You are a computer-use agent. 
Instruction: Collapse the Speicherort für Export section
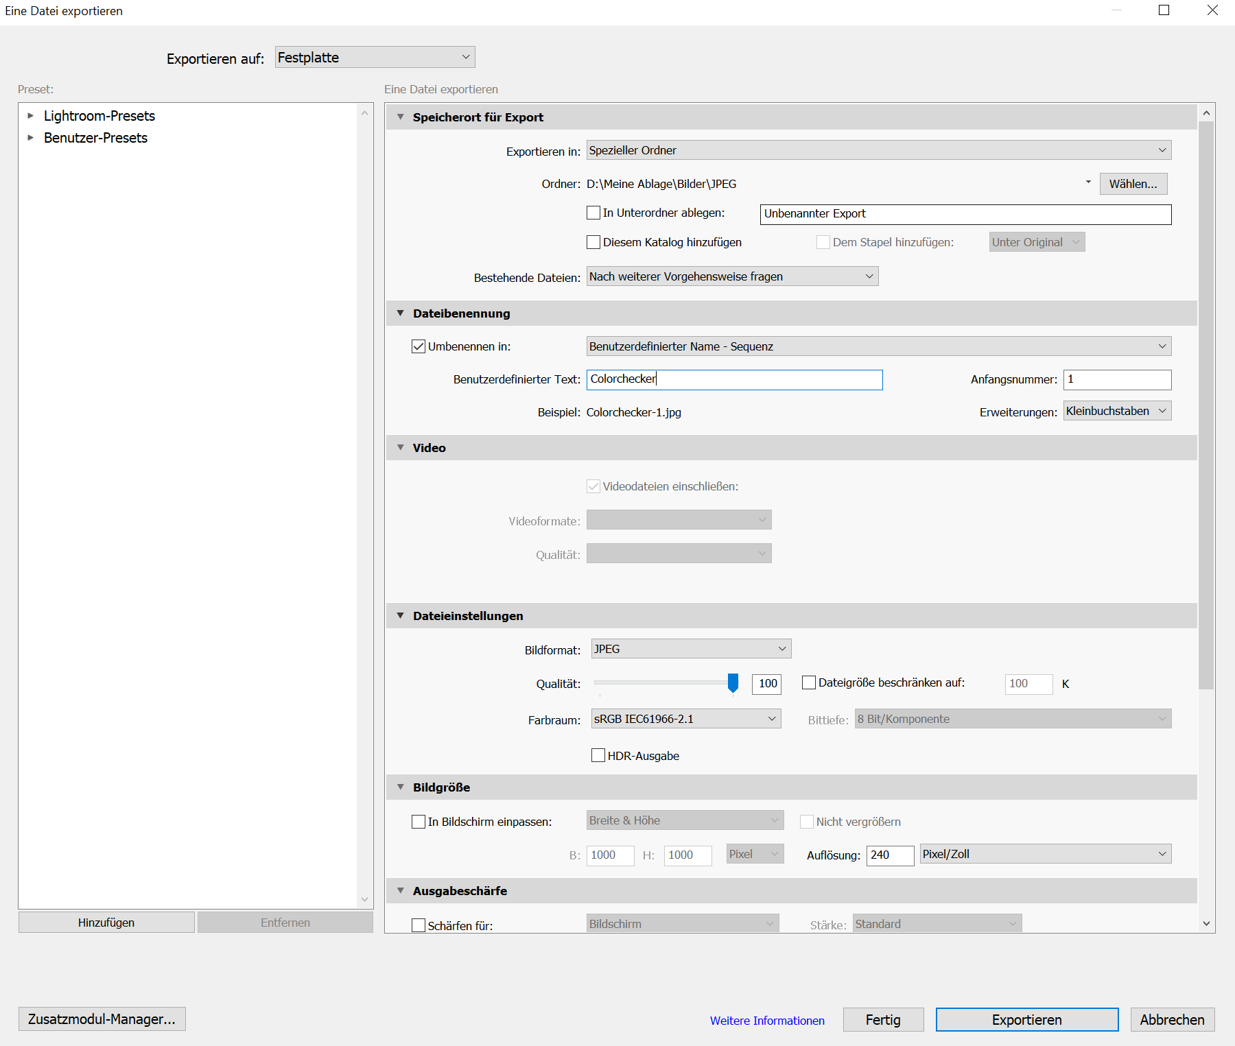(401, 117)
